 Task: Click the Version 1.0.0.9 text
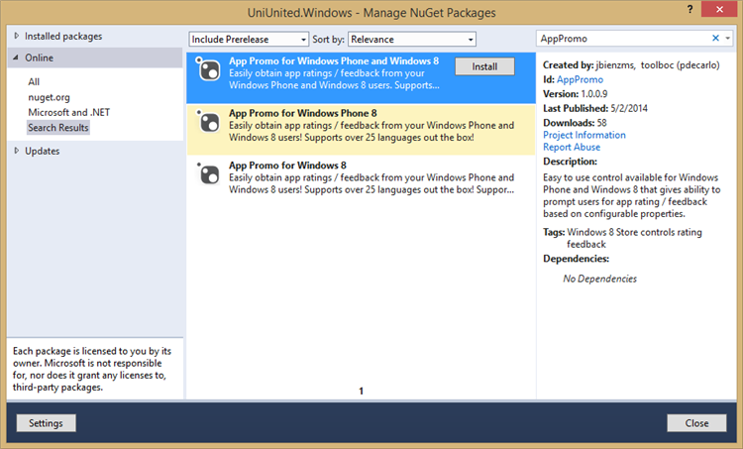pos(576,94)
